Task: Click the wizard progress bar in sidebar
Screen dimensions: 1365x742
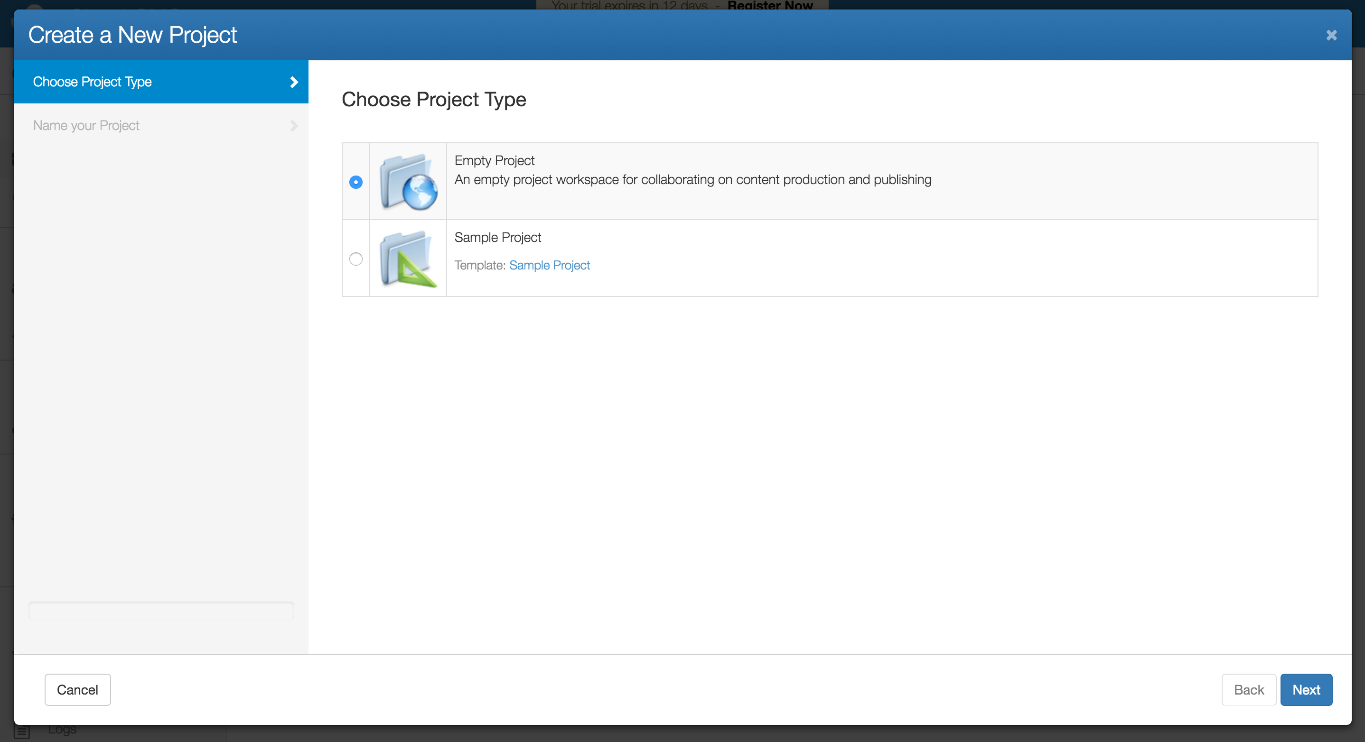Action: coord(161,611)
